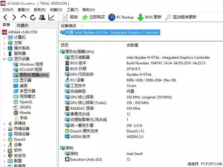The width and height of the screenshot is (223, 167).
Task: Click the 设备 devices icon
Action: pyautogui.click(x=10, y=145)
